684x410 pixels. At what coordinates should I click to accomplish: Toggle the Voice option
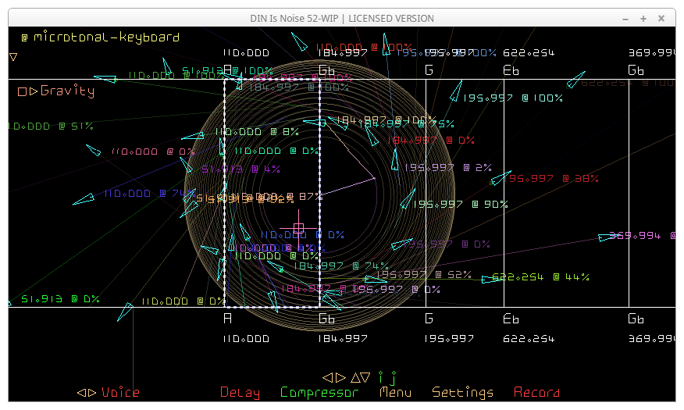point(120,393)
